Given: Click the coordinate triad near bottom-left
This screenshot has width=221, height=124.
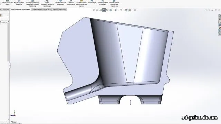Looking at the screenshot, I should point(13,114).
